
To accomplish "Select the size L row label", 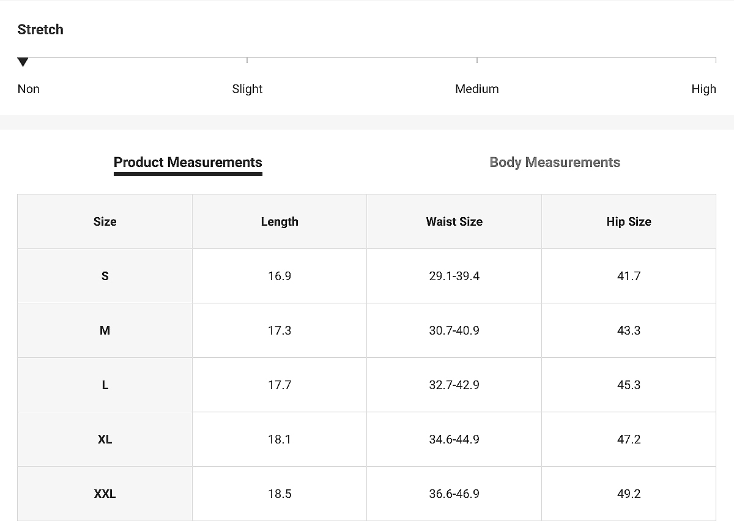I will click(105, 385).
